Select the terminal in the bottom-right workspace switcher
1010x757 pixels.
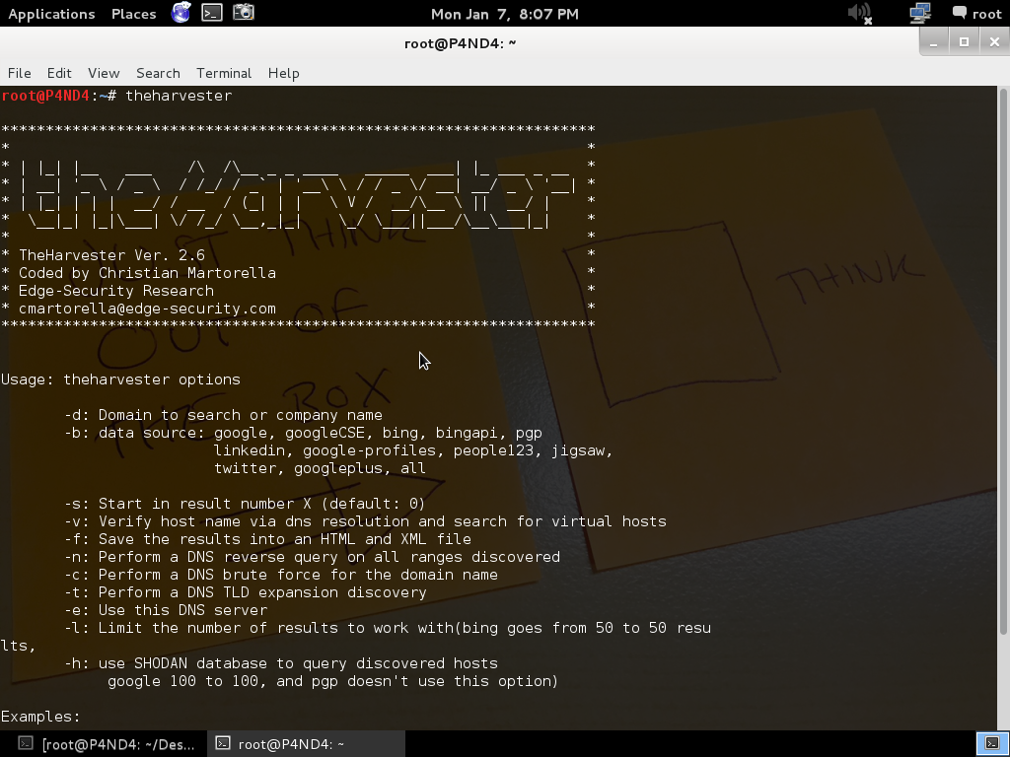(x=992, y=743)
